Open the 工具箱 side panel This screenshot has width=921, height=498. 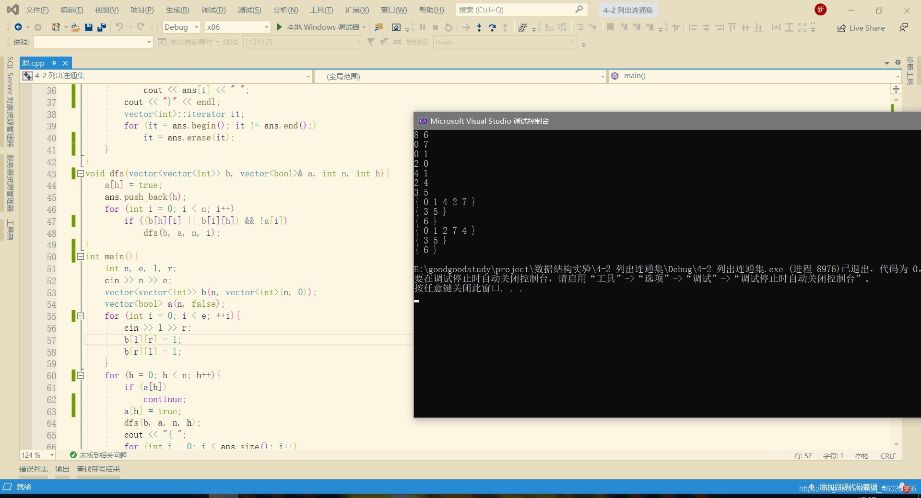point(10,230)
